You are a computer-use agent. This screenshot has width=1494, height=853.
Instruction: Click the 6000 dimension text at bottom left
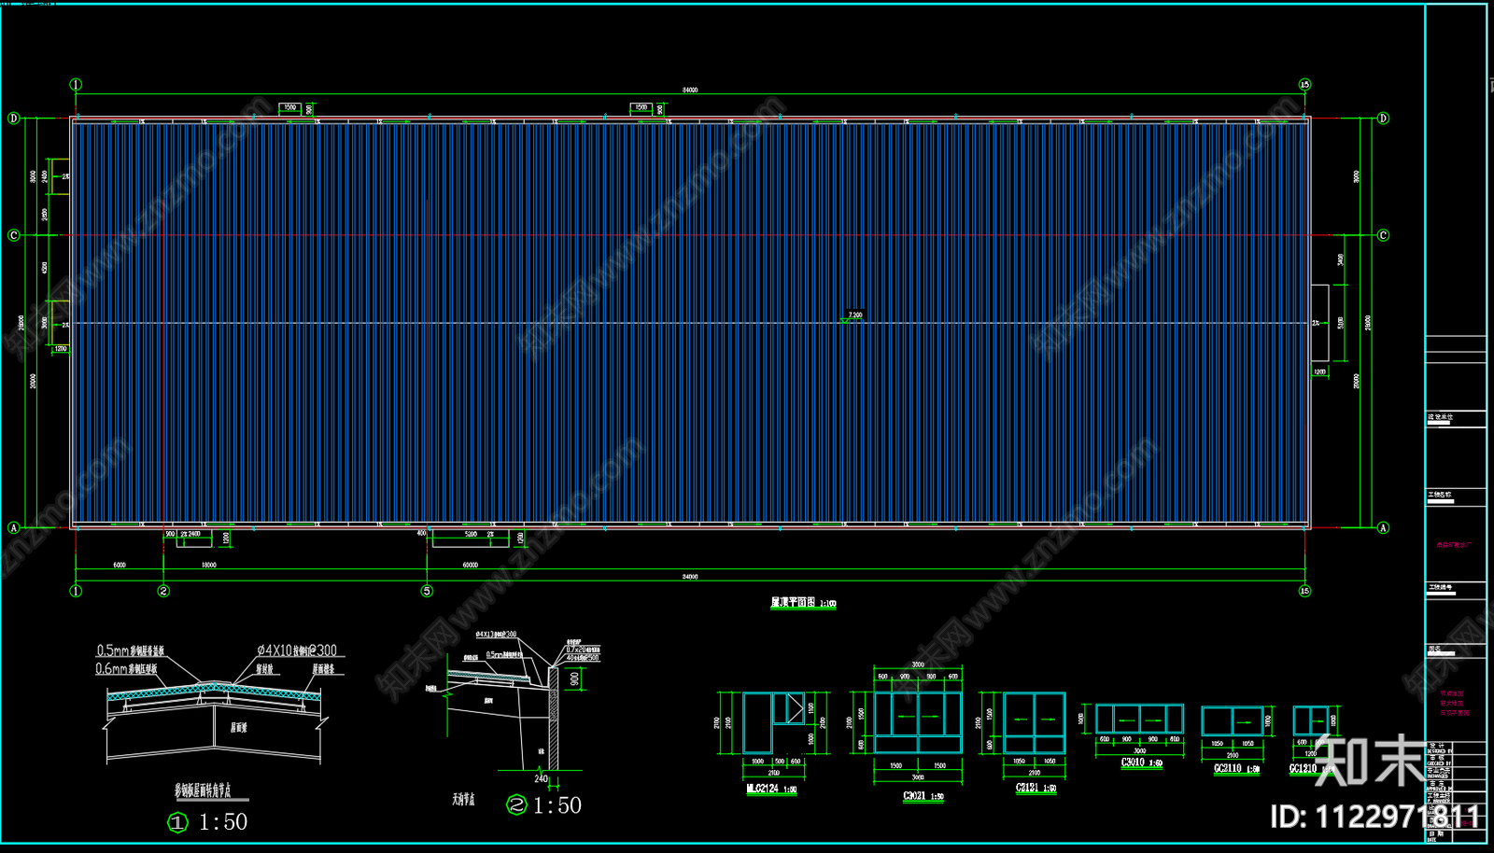(120, 565)
